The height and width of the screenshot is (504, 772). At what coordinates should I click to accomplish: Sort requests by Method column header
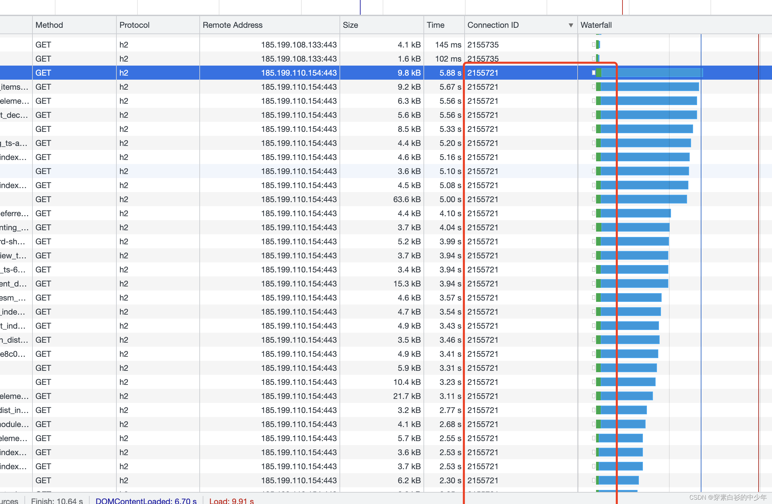pos(49,25)
